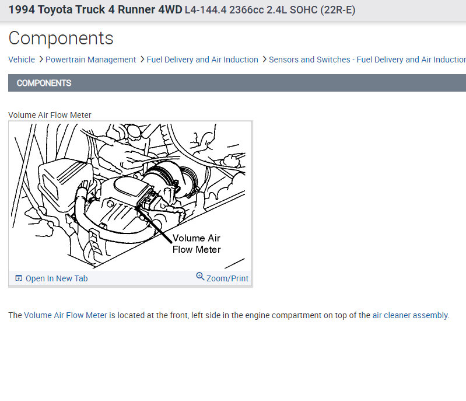The width and height of the screenshot is (466, 401).
Task: Click the Volume Air Flow Meter caption above image
Action: coord(50,115)
